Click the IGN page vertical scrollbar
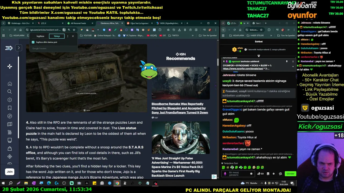The image size is (344, 193). [x=218, y=62]
